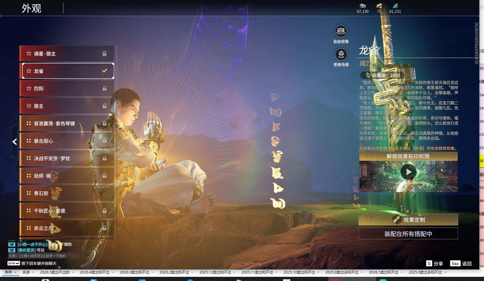Select the 狼主 skin name
This screenshot has width=484, height=281.
tap(39, 106)
